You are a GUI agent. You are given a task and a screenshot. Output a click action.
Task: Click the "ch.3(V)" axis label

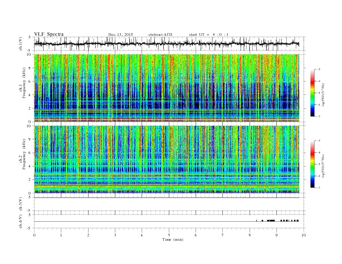[x=21, y=204]
